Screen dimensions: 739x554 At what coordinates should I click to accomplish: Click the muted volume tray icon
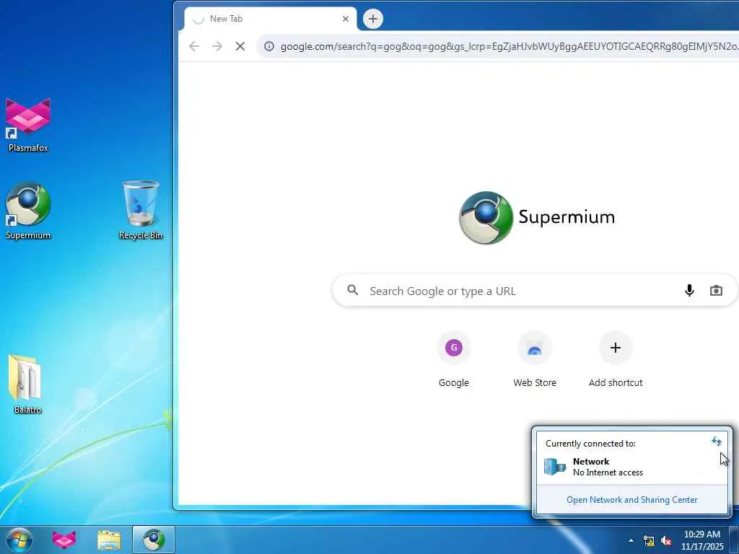(666, 541)
